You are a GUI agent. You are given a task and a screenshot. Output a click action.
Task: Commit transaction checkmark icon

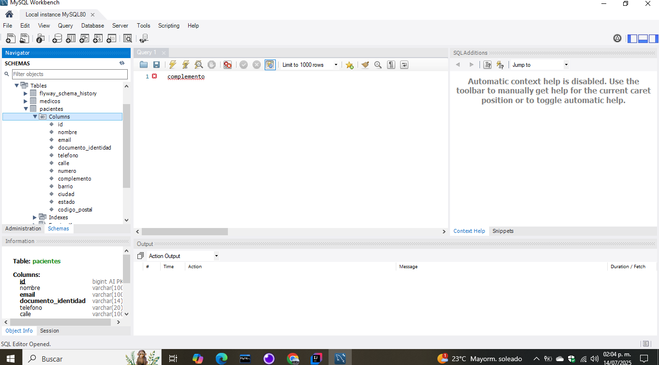244,65
